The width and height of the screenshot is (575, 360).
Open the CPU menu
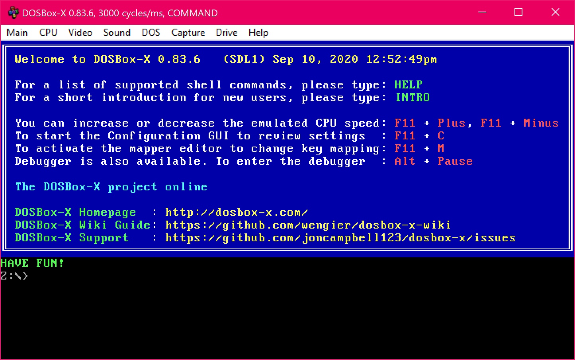pyautogui.click(x=48, y=33)
